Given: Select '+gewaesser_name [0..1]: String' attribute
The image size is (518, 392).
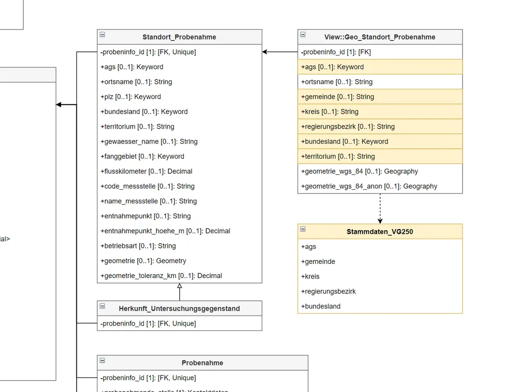Looking at the screenshot, I should click(179, 141).
